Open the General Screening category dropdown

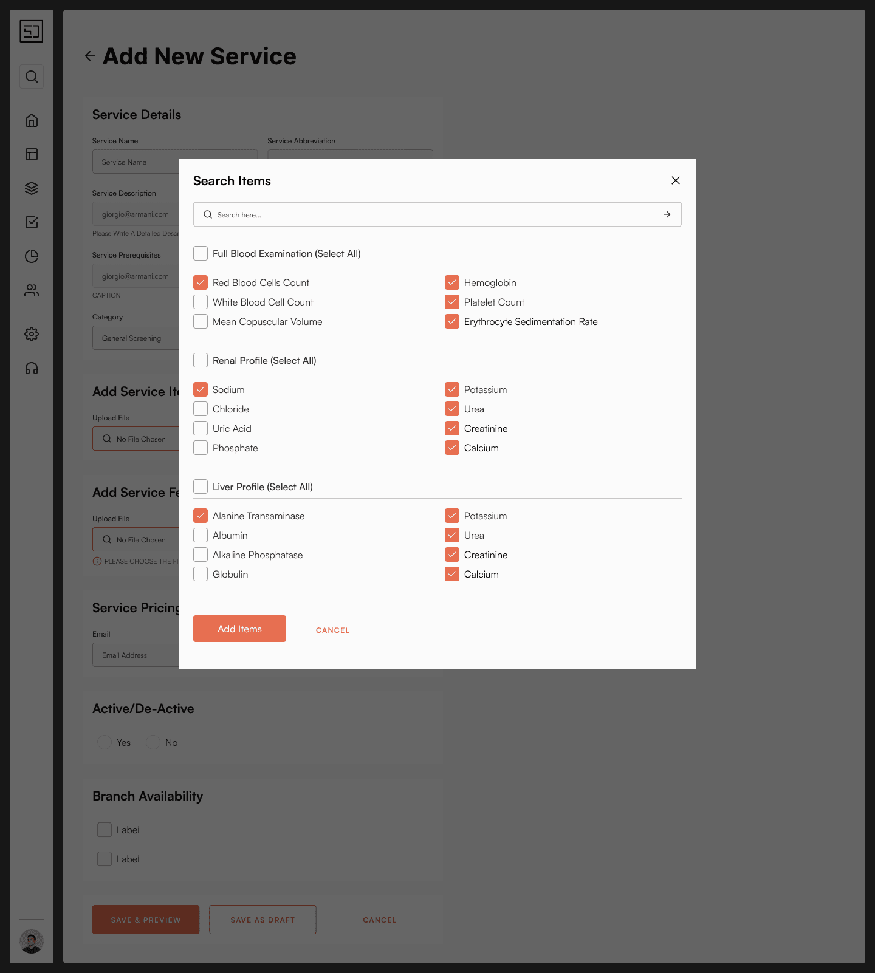pyautogui.click(x=136, y=338)
